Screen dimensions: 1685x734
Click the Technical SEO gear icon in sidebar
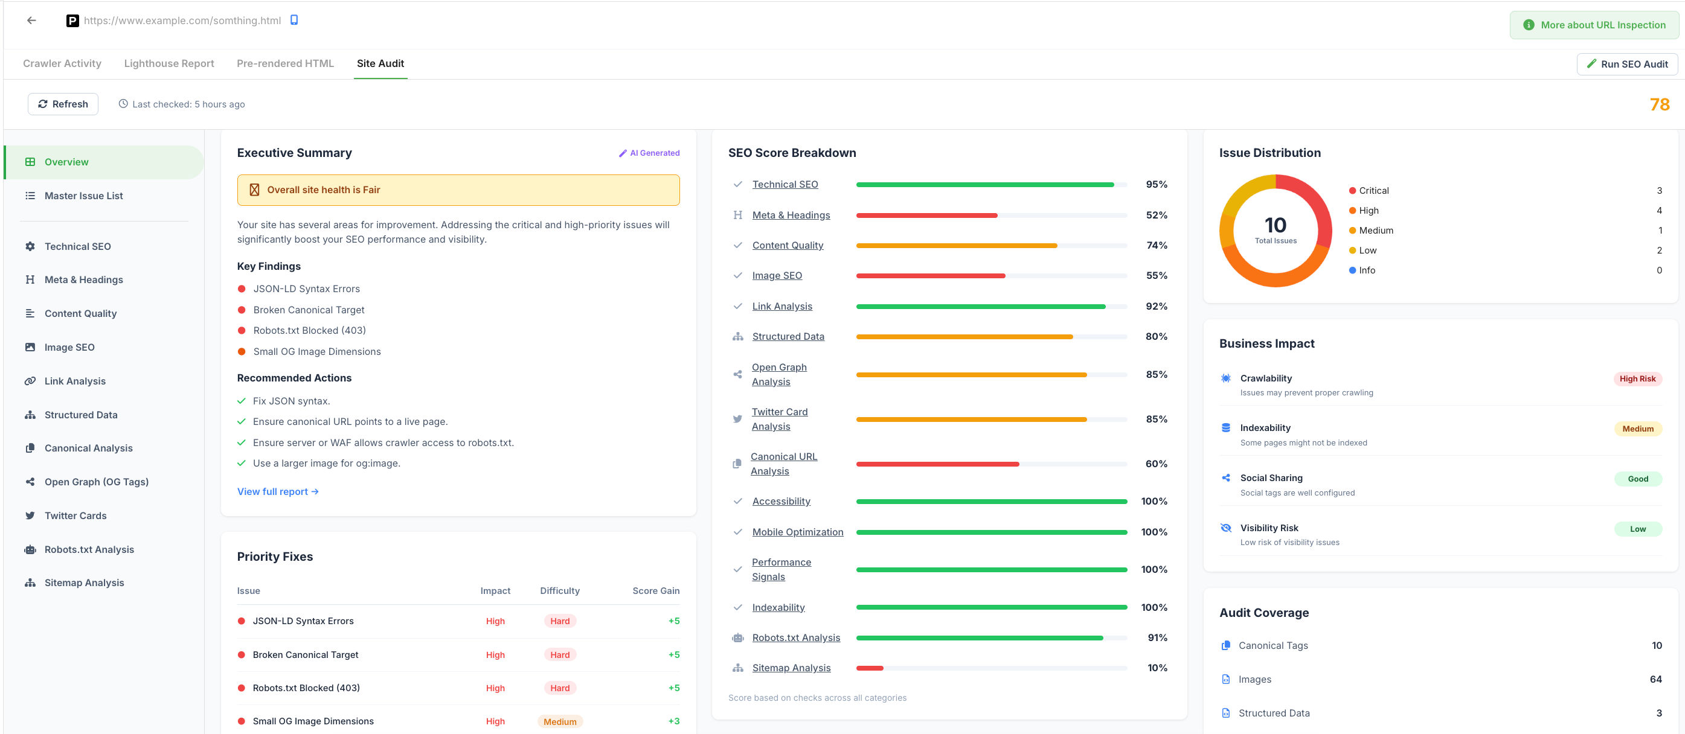pyautogui.click(x=30, y=246)
